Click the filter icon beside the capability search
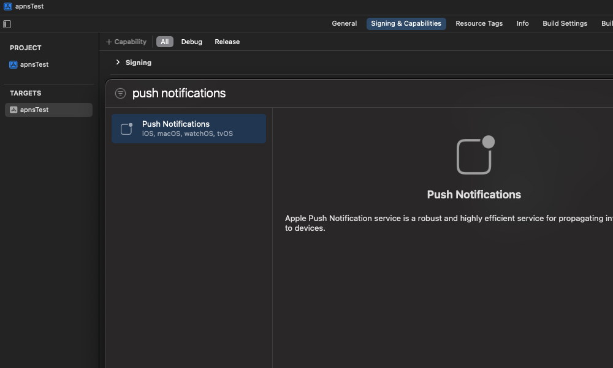 pos(120,93)
